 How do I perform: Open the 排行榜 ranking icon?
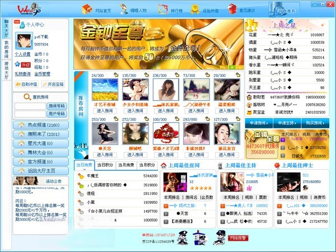point(163,9)
